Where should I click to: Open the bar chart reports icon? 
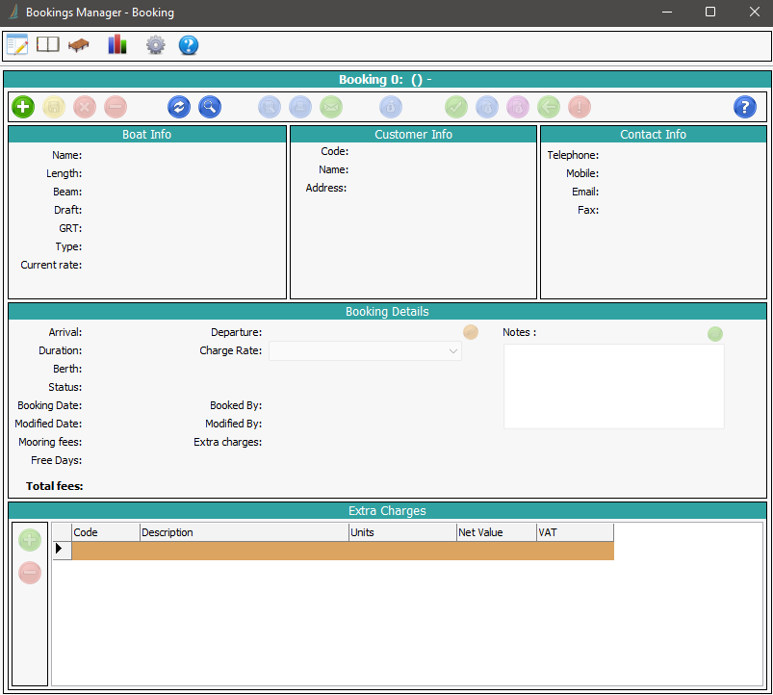coord(117,45)
